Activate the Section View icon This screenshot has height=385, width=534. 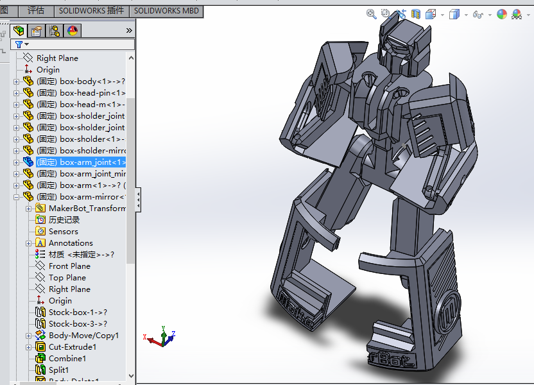(416, 13)
